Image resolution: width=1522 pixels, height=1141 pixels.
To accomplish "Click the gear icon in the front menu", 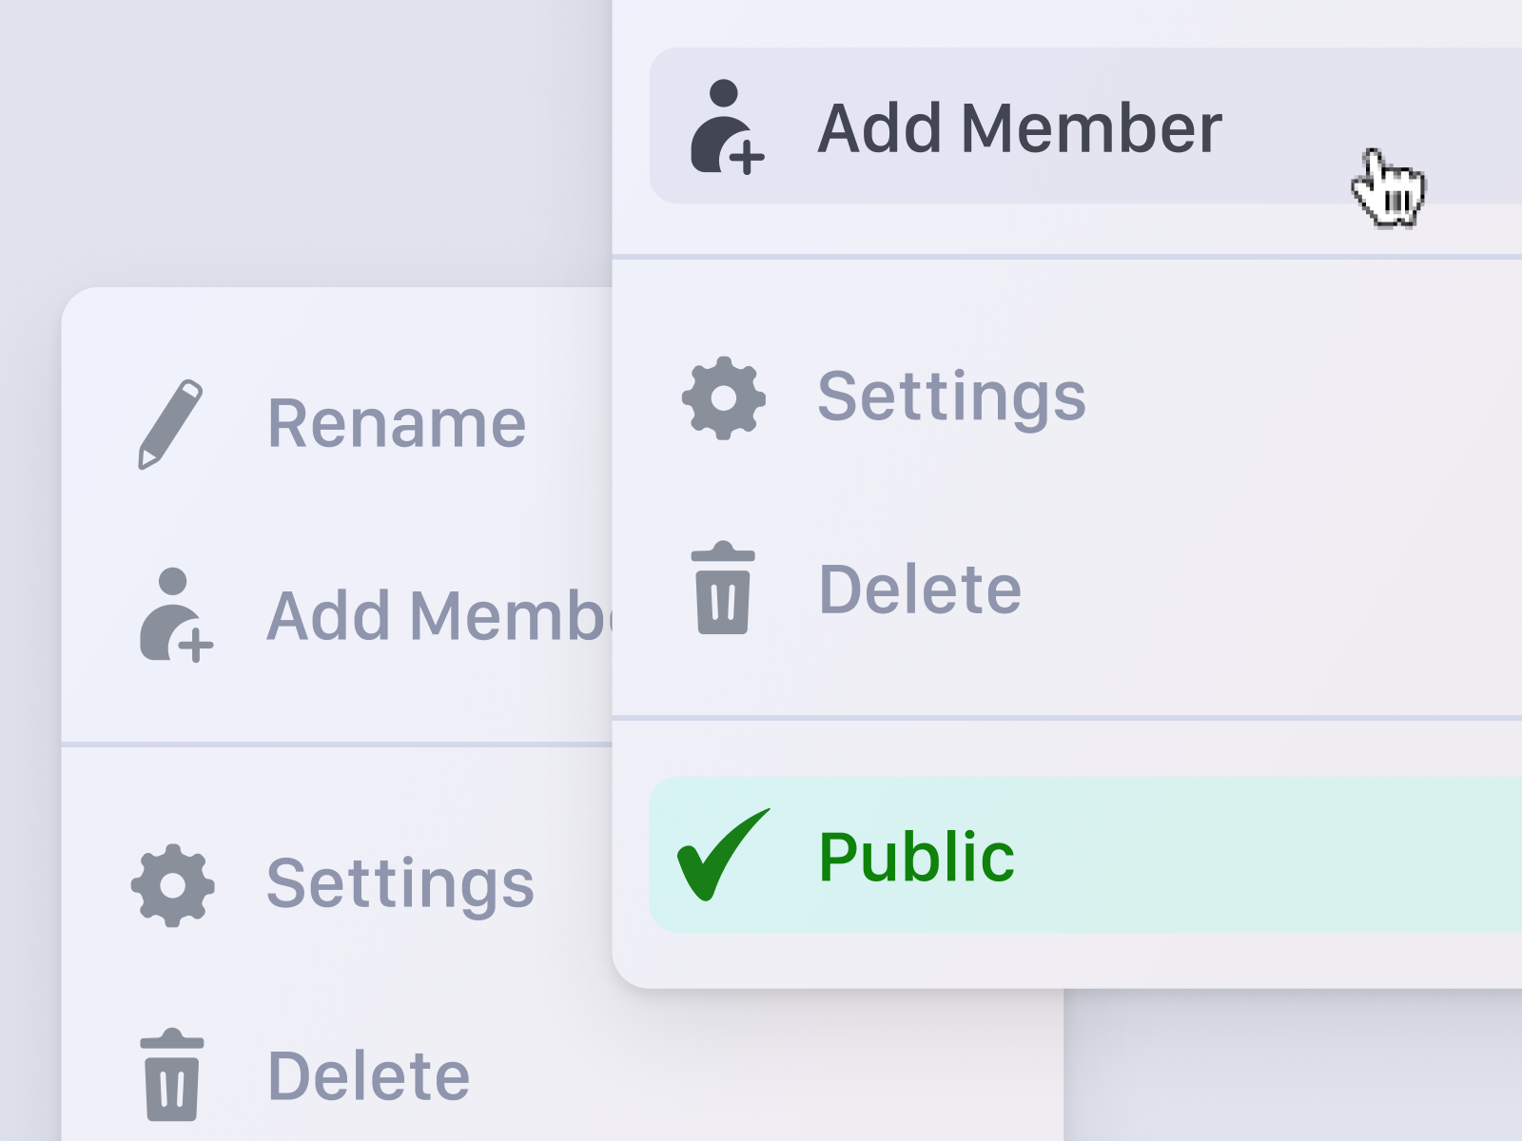I will point(724,397).
